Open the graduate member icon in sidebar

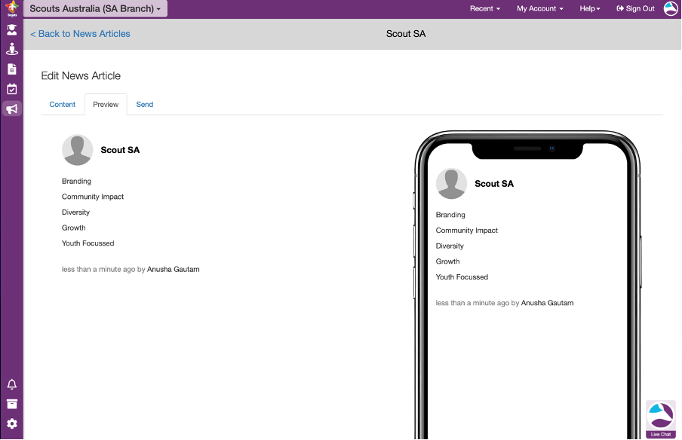click(x=11, y=30)
